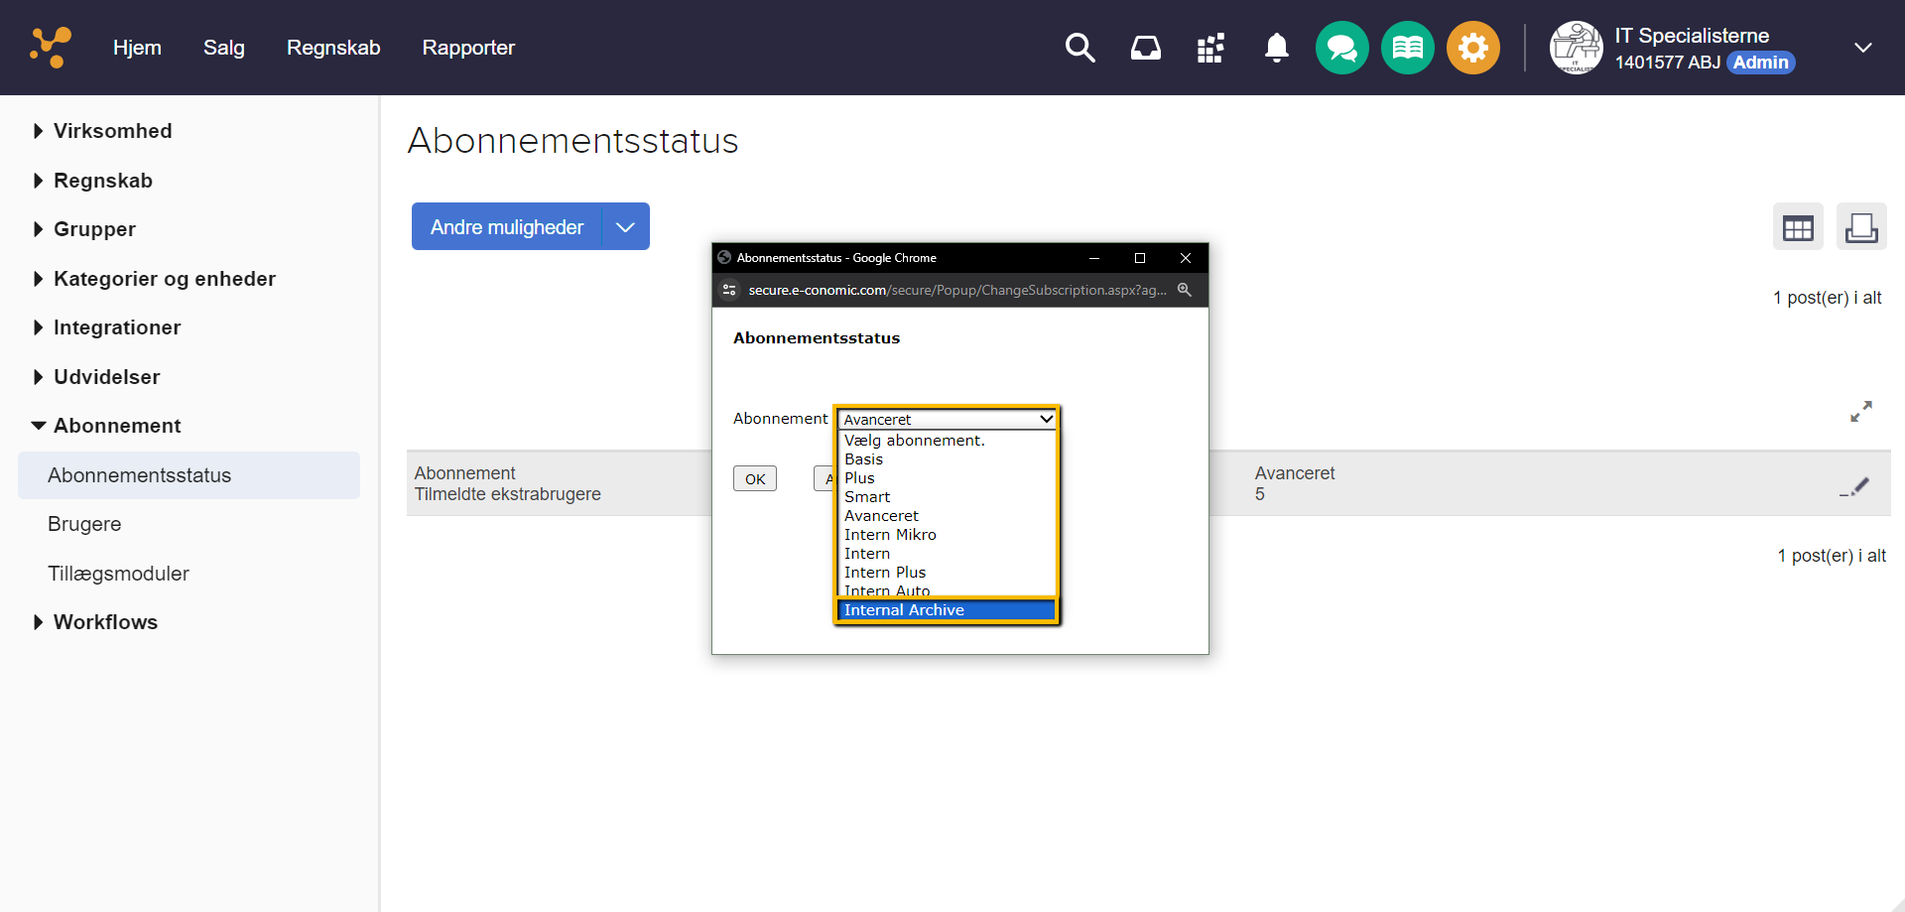This screenshot has height=912, width=1905.
Task: Open the notifications bell
Action: 1276,48
